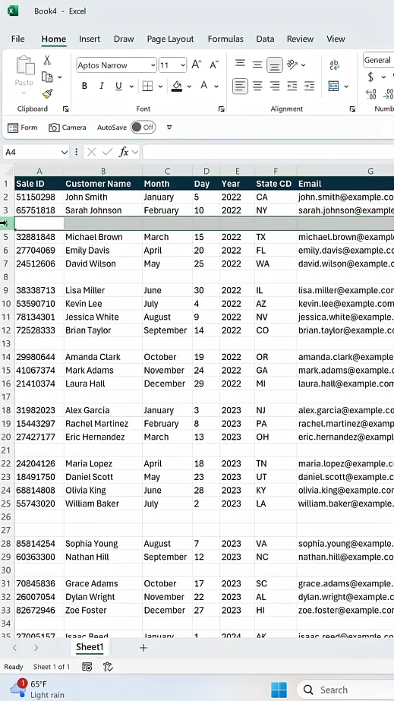394x701 pixels.
Task: Apply italic formatting
Action: click(x=102, y=86)
